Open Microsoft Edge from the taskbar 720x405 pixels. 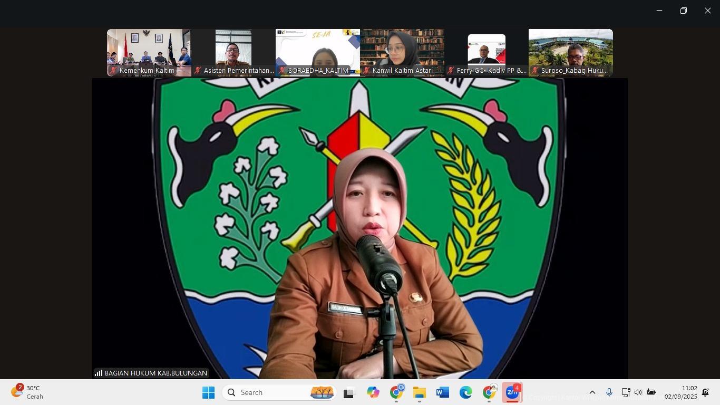tap(466, 393)
